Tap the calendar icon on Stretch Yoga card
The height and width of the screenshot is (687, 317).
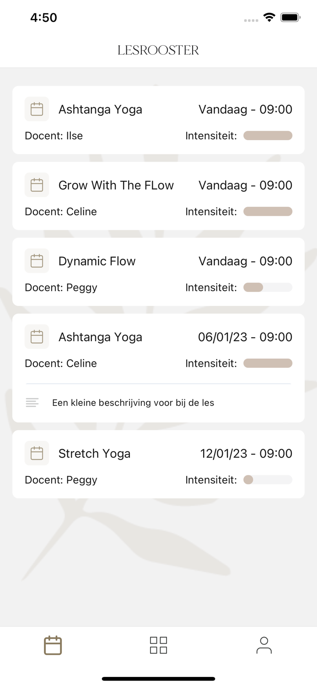pyautogui.click(x=37, y=453)
